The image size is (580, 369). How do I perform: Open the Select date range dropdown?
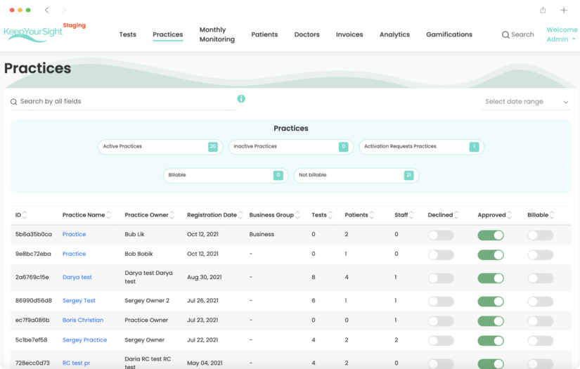pos(527,102)
